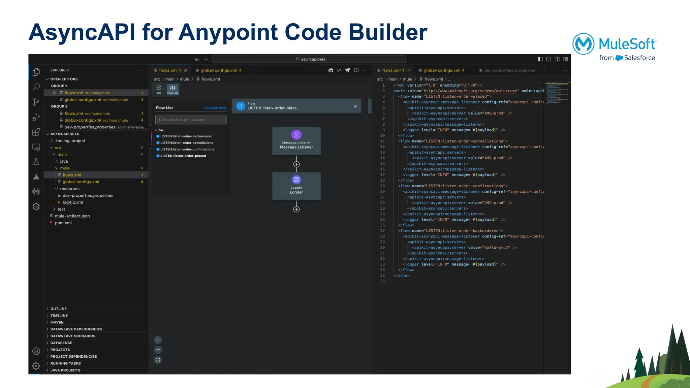Show source code with the </> icon
This screenshot has height=388, width=690.
tap(339, 70)
